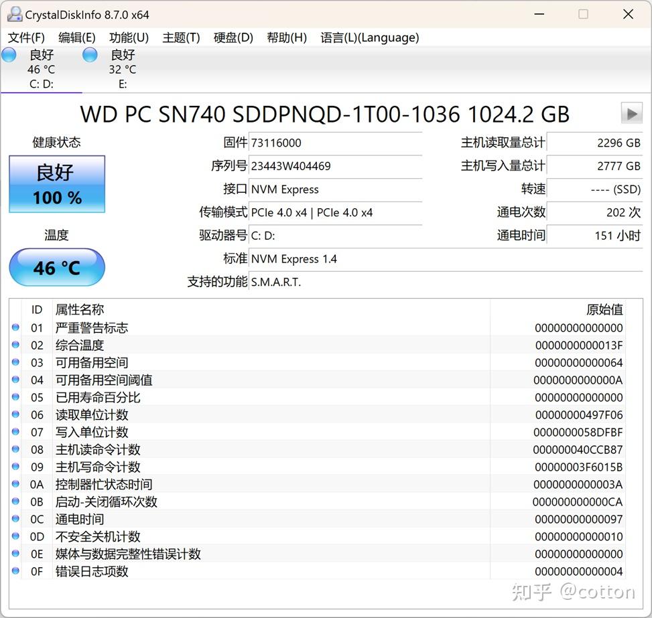The image size is (652, 618).
Task: Click the 通电次数 value 202 次
Action: tap(595, 212)
